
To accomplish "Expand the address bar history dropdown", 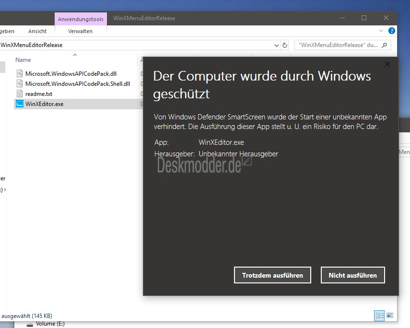I will [276, 46].
